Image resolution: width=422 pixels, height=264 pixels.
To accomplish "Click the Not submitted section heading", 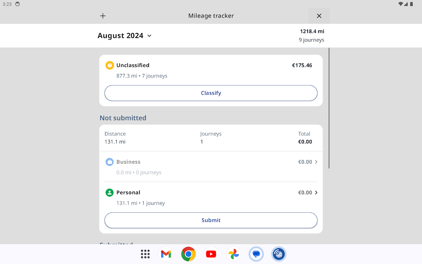I will click(x=123, y=118).
